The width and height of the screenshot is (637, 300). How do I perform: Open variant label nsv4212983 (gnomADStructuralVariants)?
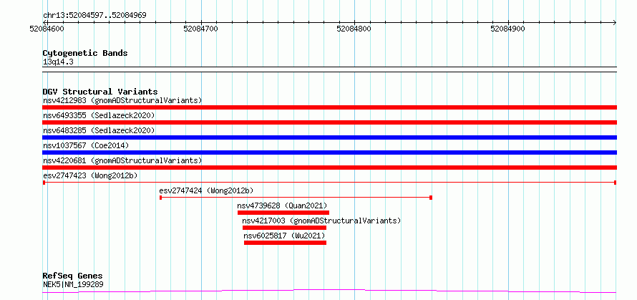click(122, 100)
